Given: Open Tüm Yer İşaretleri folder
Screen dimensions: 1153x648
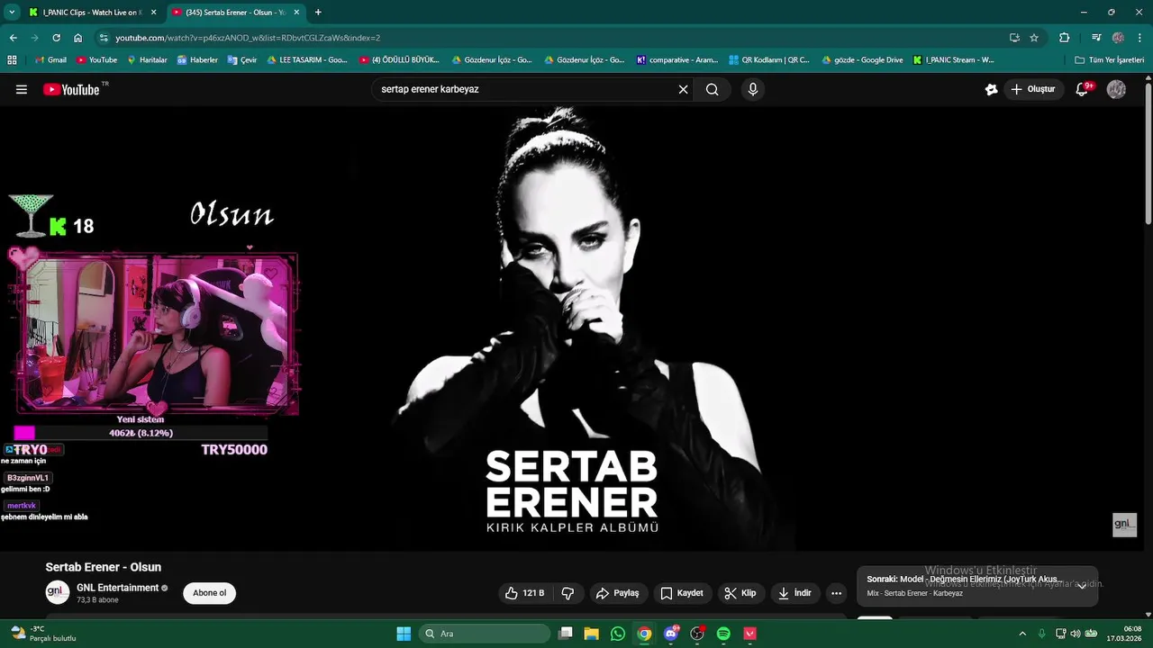Looking at the screenshot, I should pyautogui.click(x=1109, y=60).
